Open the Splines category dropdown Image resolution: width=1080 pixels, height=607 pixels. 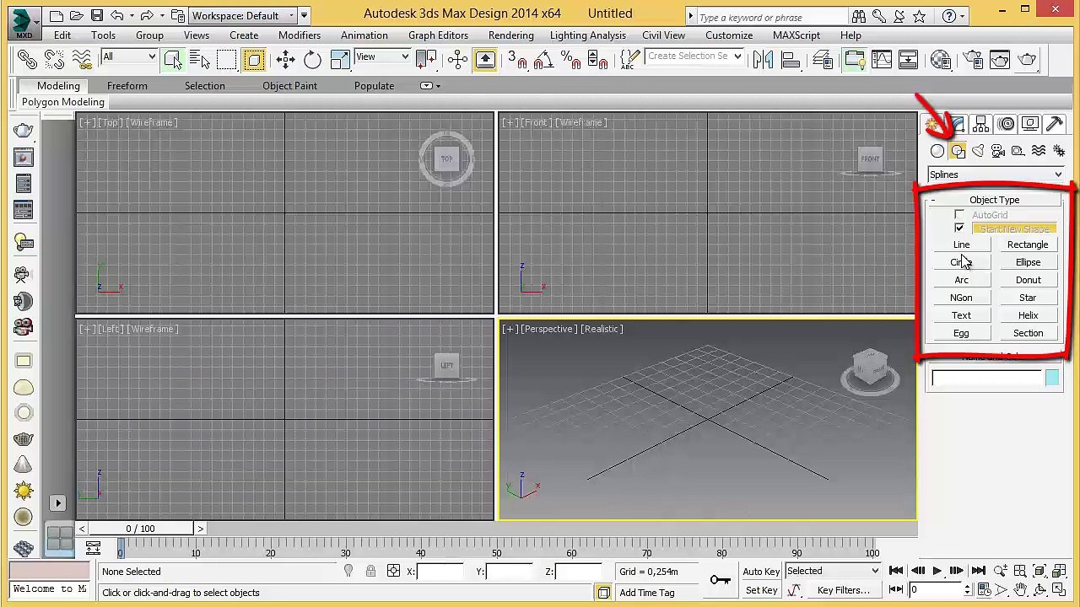coord(996,175)
